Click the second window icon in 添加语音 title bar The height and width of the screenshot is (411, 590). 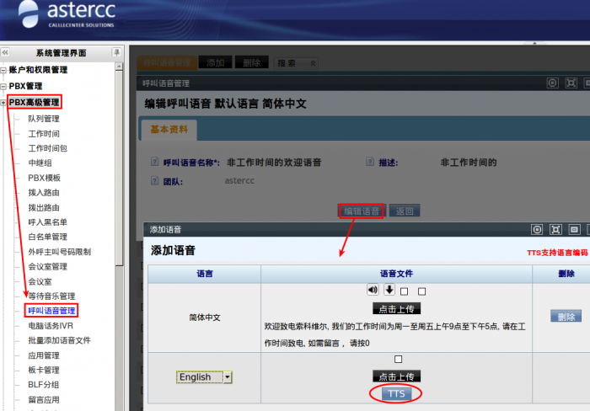(x=555, y=229)
